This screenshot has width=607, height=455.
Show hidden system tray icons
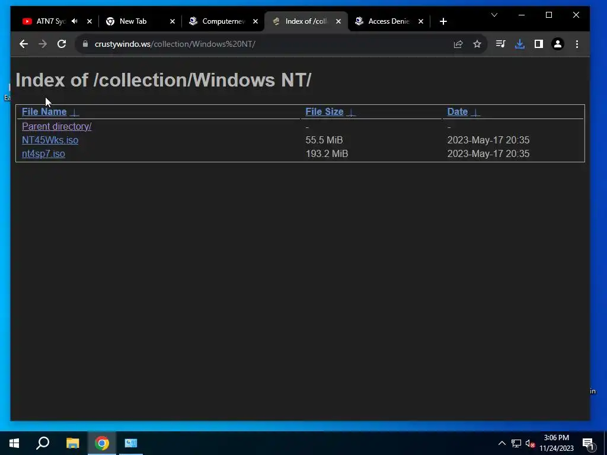pyautogui.click(x=501, y=443)
